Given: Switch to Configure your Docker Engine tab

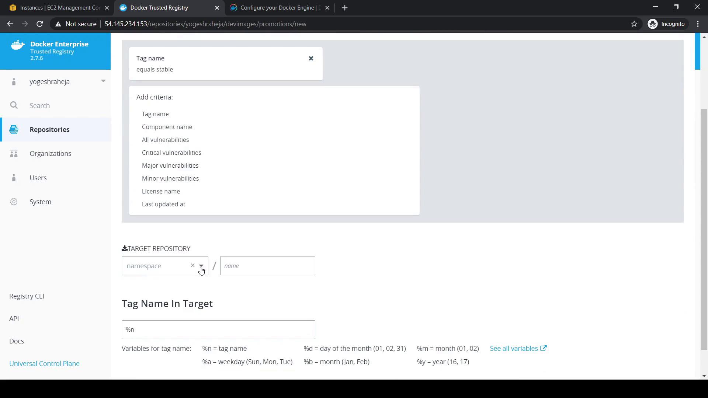Looking at the screenshot, I should click(x=280, y=8).
